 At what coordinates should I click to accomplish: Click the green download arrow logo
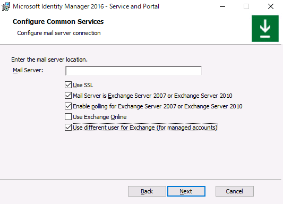pyautogui.click(x=265, y=29)
